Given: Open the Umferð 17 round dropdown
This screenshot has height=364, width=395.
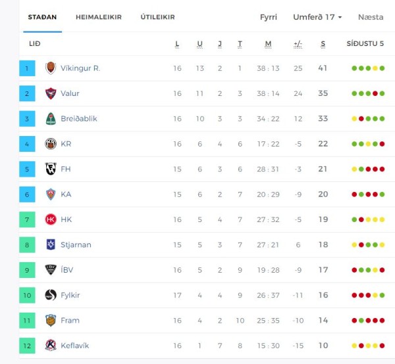Looking at the screenshot, I should (317, 17).
